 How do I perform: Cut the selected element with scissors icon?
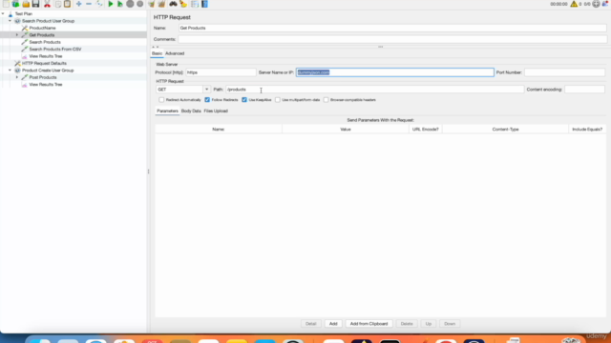[x=47, y=4]
